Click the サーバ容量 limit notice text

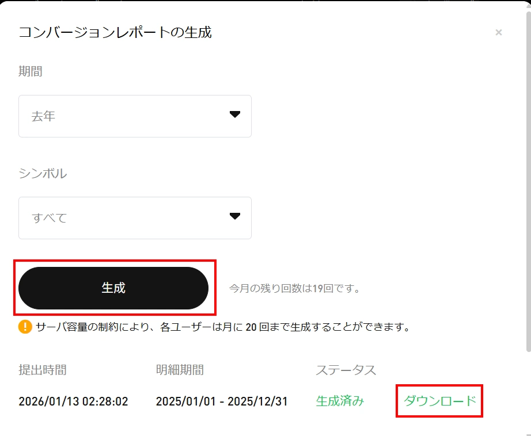[223, 327]
